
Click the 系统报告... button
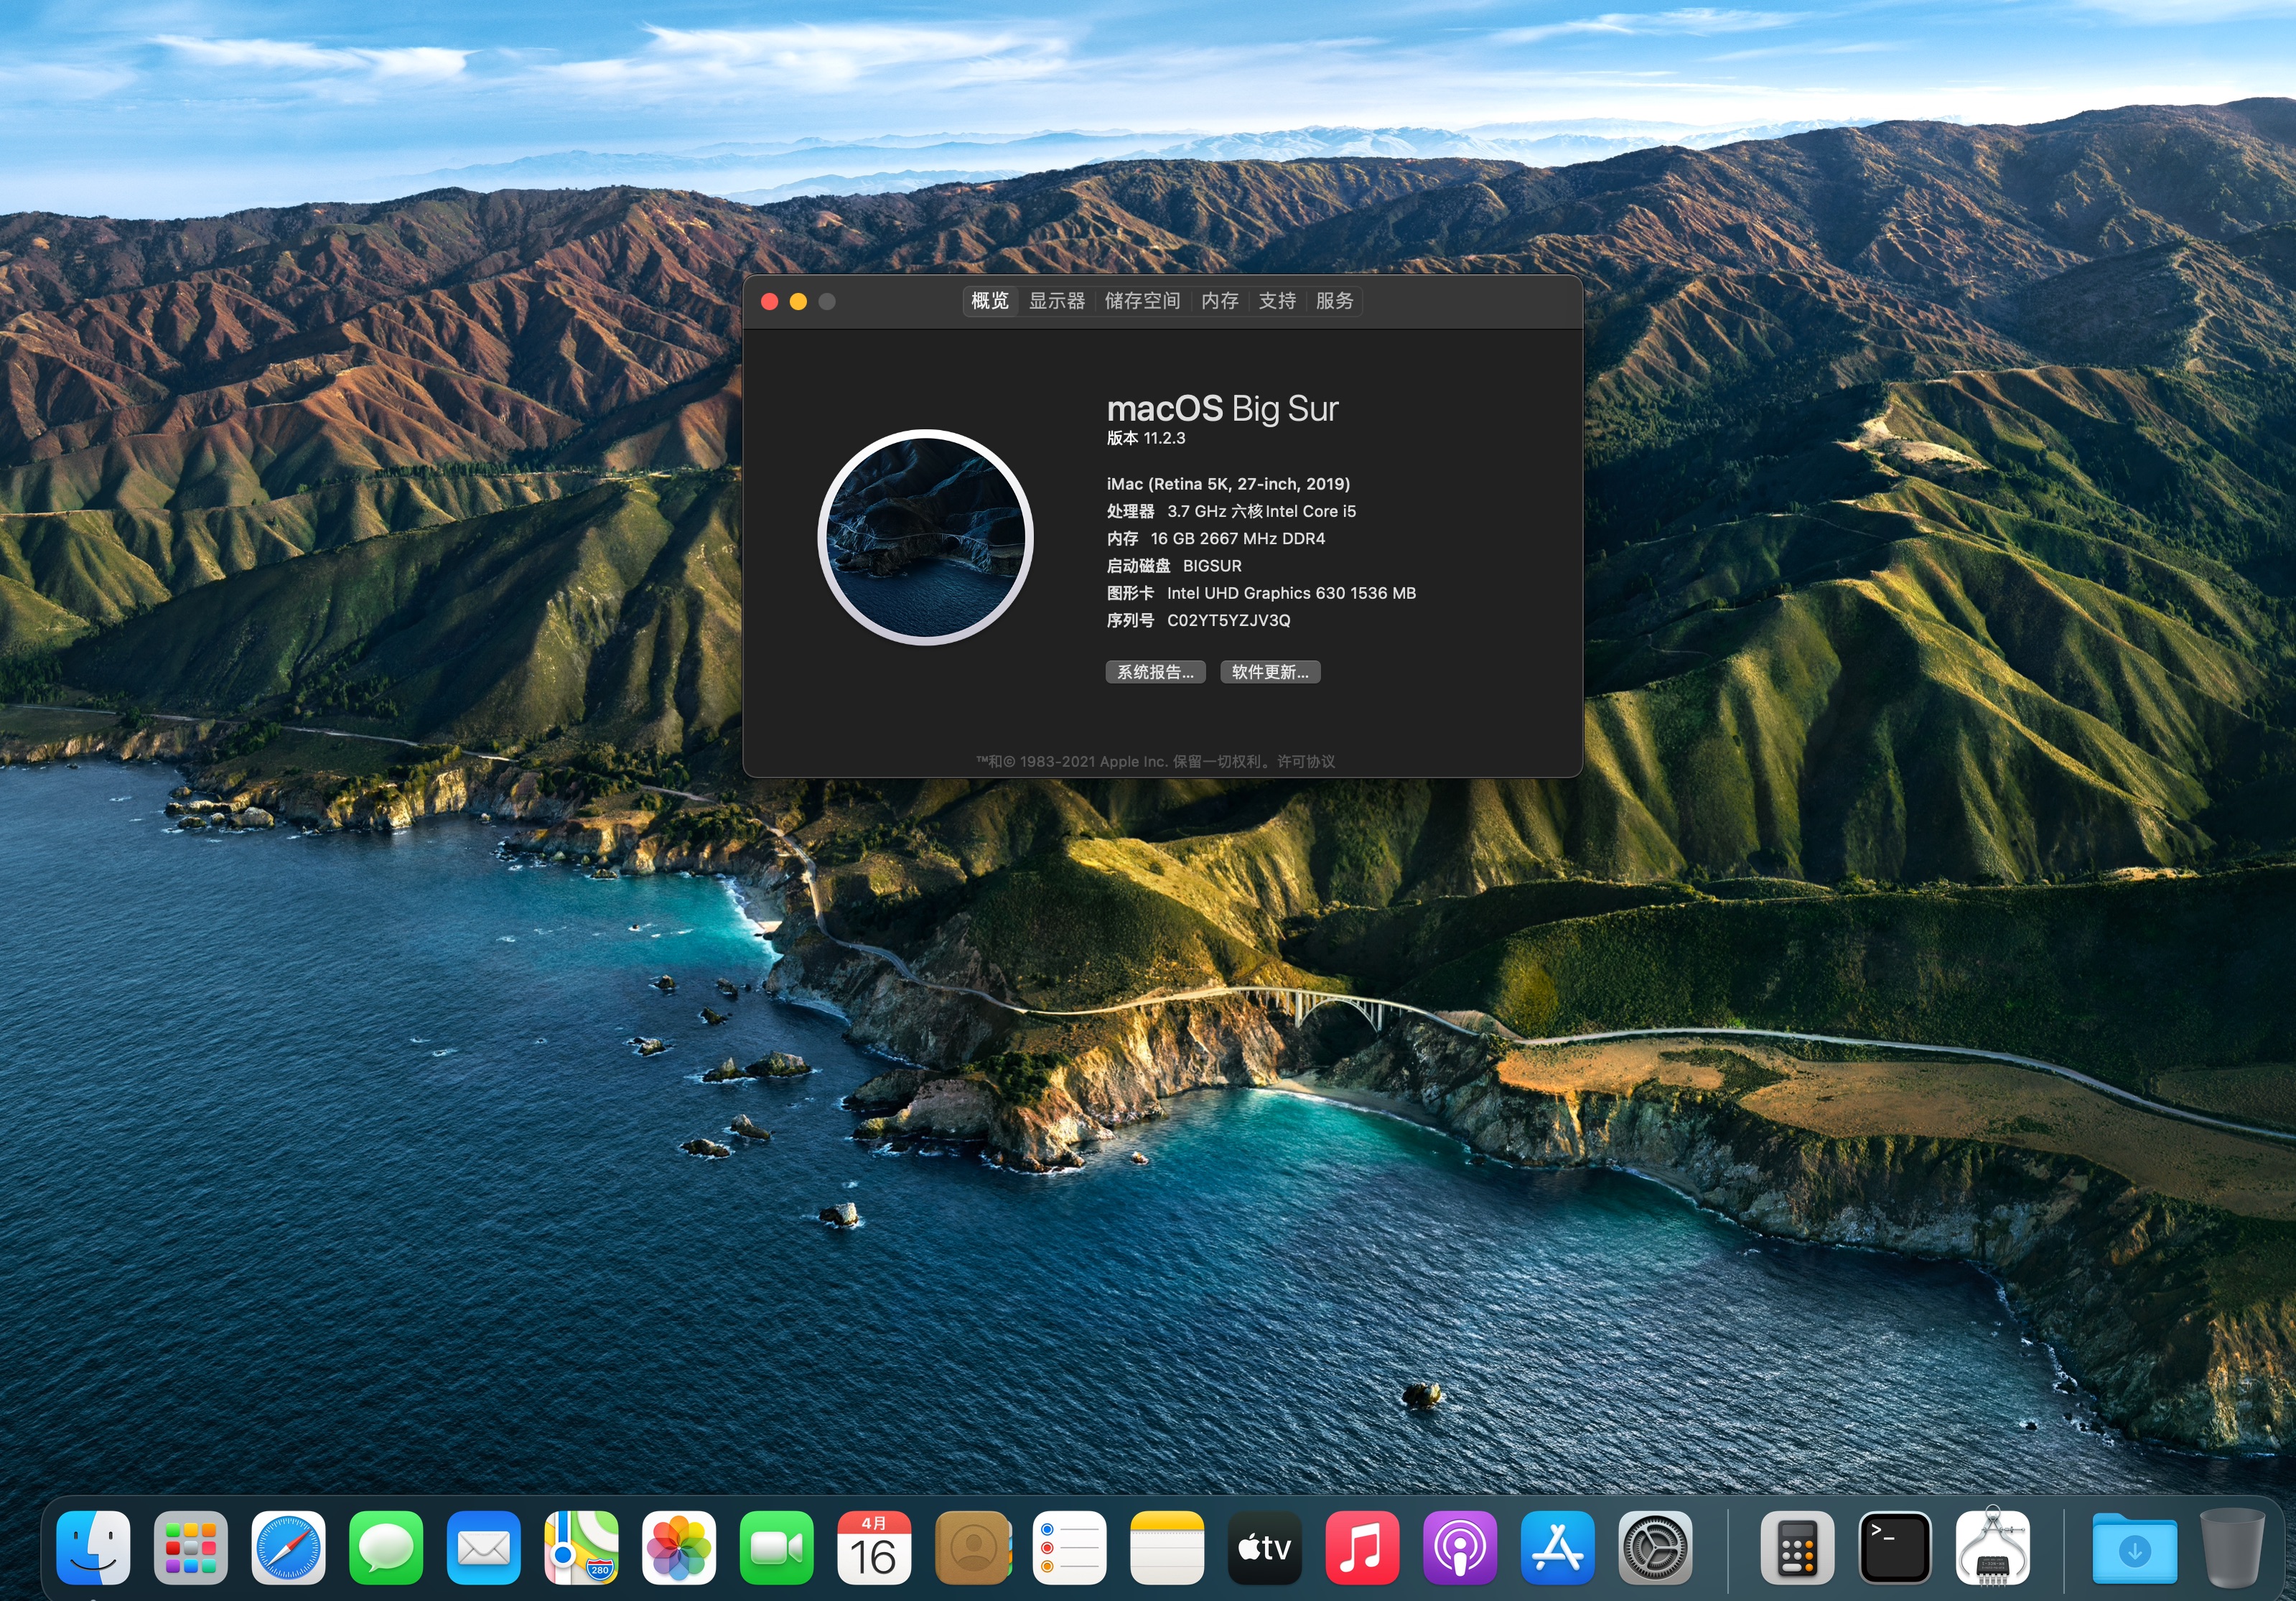click(1155, 672)
